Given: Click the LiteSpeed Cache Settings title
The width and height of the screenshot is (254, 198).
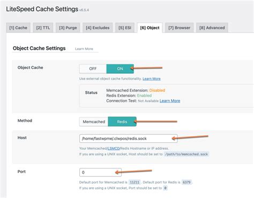Looking at the screenshot, I should (x=42, y=9).
